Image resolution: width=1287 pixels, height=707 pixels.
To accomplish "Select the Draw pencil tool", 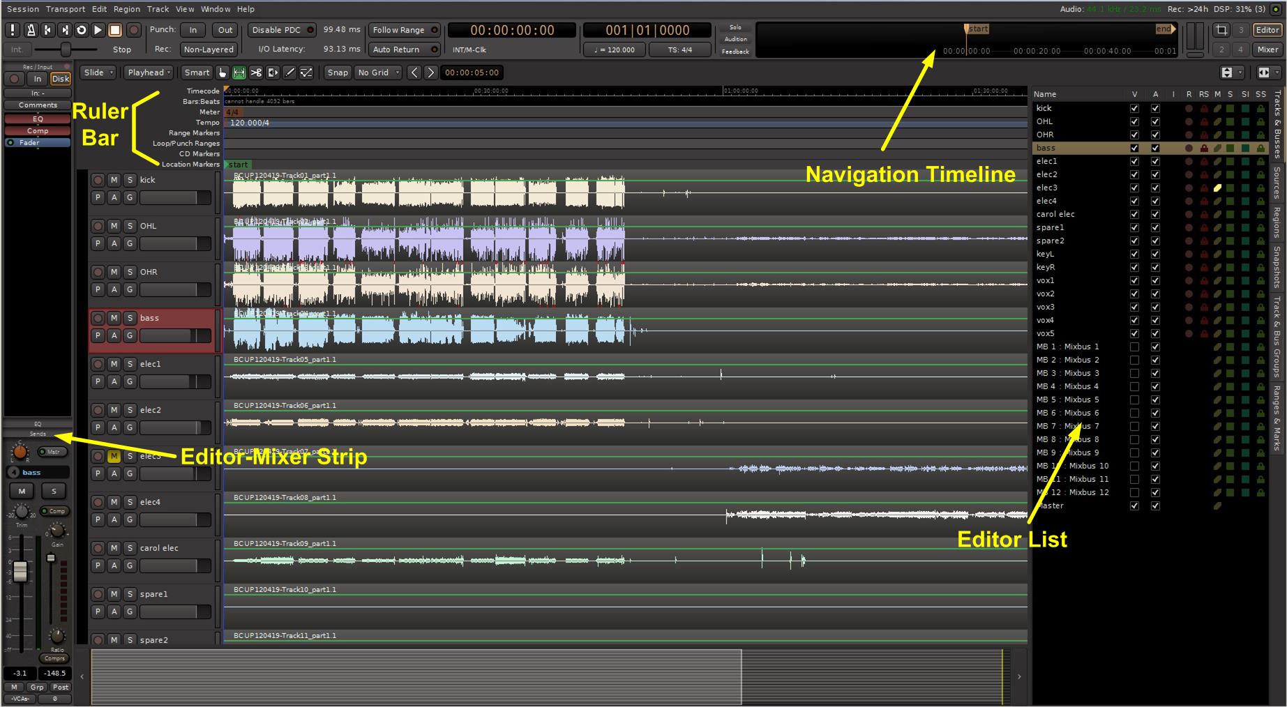I will click(289, 73).
